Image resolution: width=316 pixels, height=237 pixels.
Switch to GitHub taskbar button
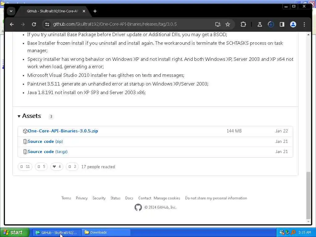[x=57, y=233]
